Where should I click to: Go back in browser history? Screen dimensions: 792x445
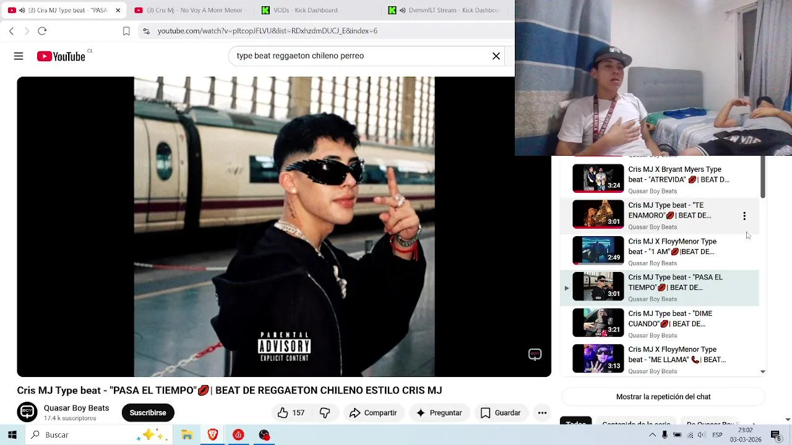[x=11, y=31]
